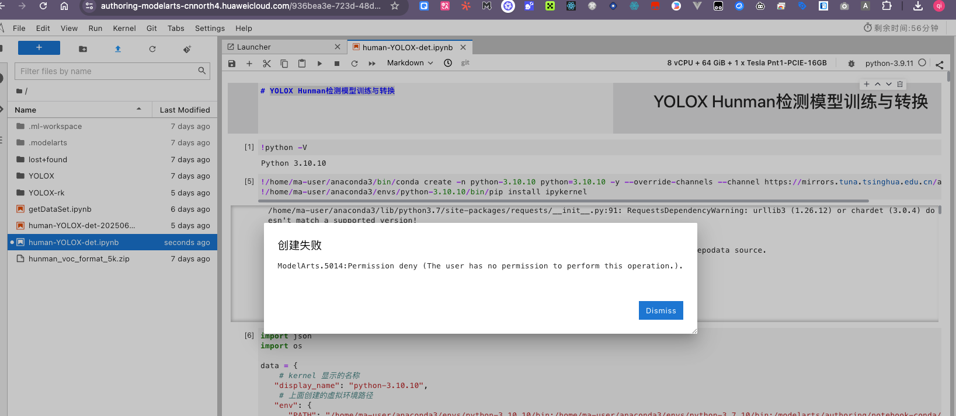
Task: Select getDataSet.ipynb file
Action: pos(113,209)
